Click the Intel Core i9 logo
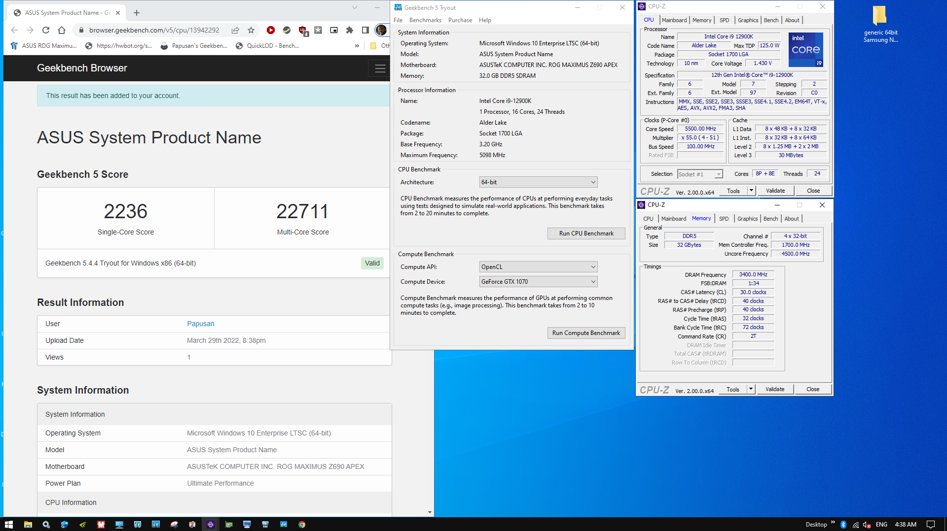The image size is (947, 531). 806,50
